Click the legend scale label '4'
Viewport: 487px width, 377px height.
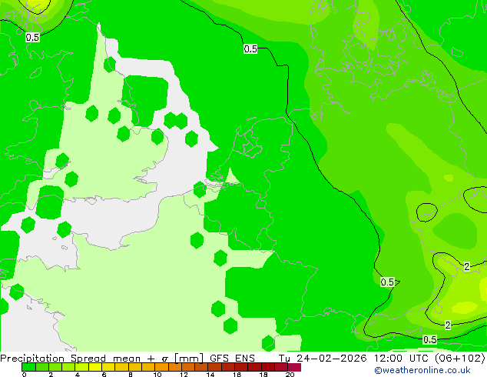pos(78,375)
